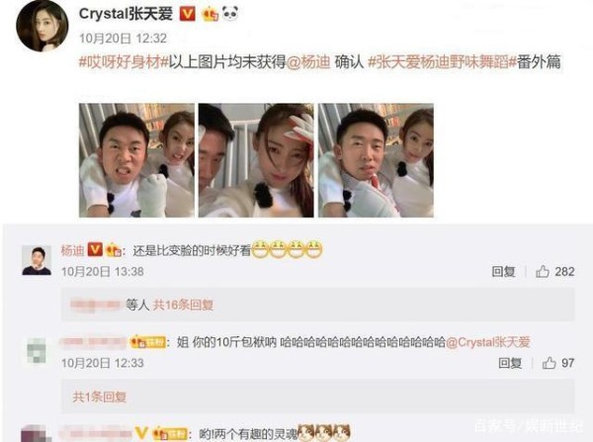Reply to the 10斤包袱 comment via 回复
This screenshot has height=442, width=593.
[510, 363]
